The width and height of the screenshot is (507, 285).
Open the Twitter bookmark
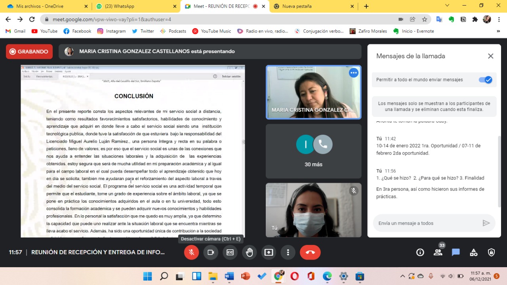(143, 31)
